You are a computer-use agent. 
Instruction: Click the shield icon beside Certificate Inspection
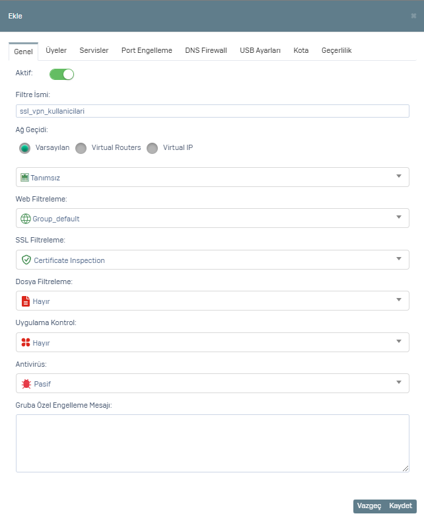click(26, 260)
